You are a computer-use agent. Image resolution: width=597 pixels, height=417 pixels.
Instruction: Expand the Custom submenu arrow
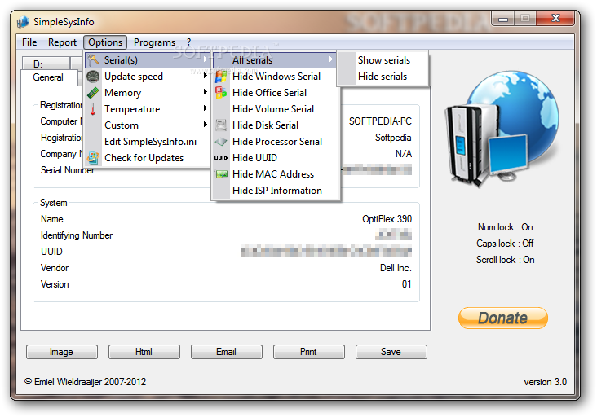(206, 125)
